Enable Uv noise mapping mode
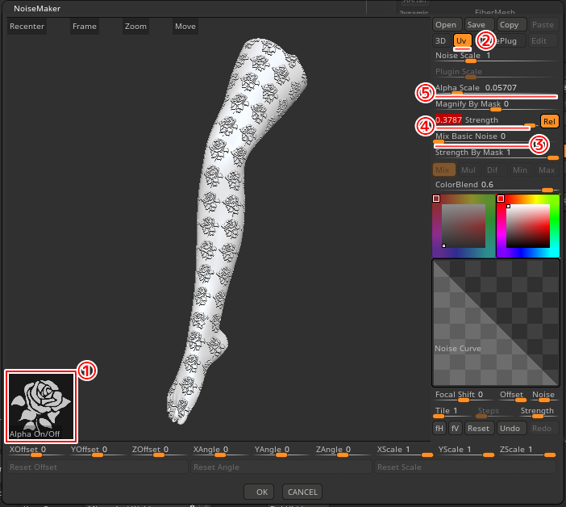This screenshot has height=507, width=566. click(462, 40)
